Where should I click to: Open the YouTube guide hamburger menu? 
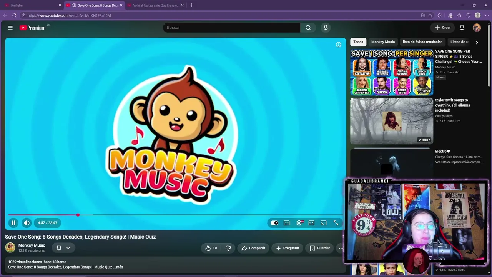(10, 28)
